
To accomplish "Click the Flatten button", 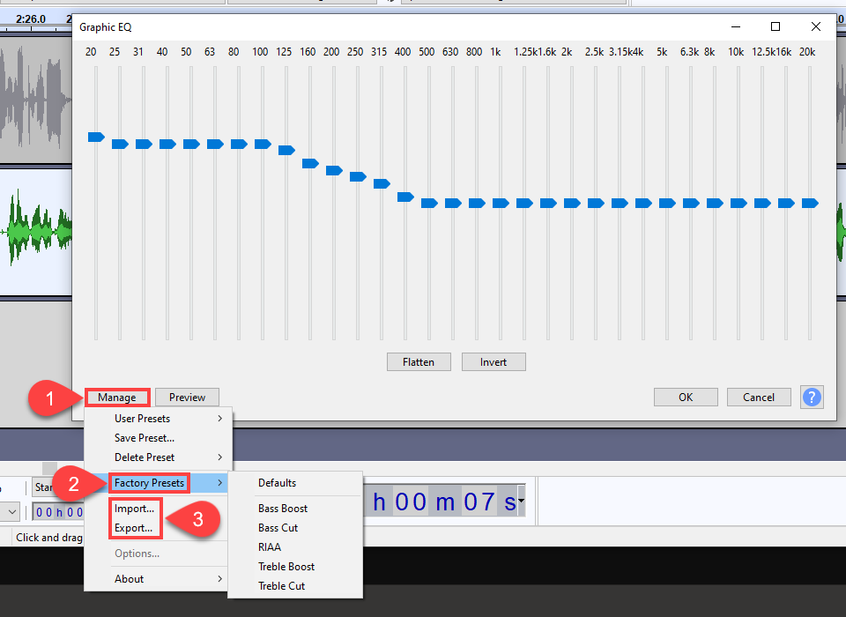I will pos(419,361).
